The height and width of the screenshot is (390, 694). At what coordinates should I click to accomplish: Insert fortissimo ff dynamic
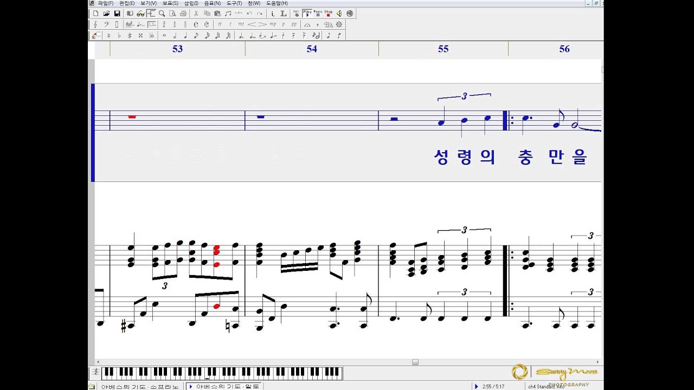click(220, 24)
